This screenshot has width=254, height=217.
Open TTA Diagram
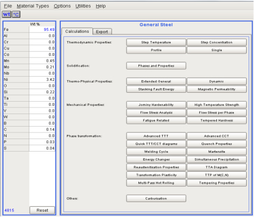click(x=216, y=167)
